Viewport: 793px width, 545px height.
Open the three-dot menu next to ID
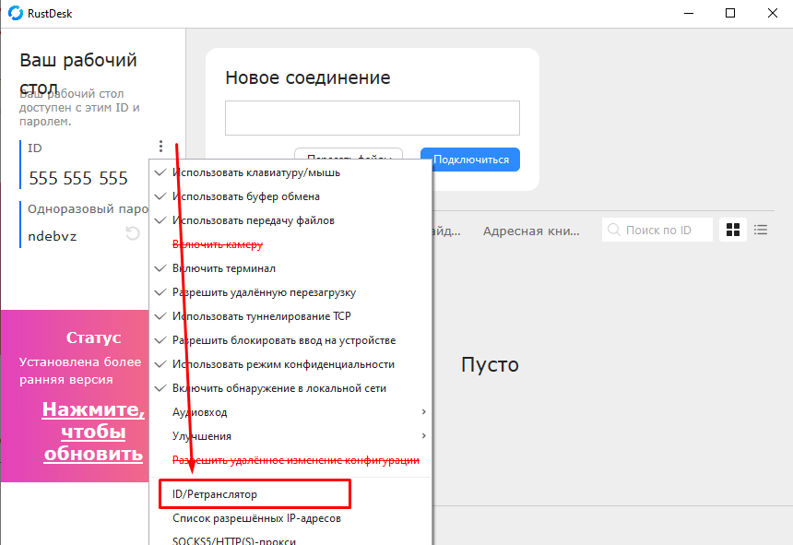[x=160, y=147]
